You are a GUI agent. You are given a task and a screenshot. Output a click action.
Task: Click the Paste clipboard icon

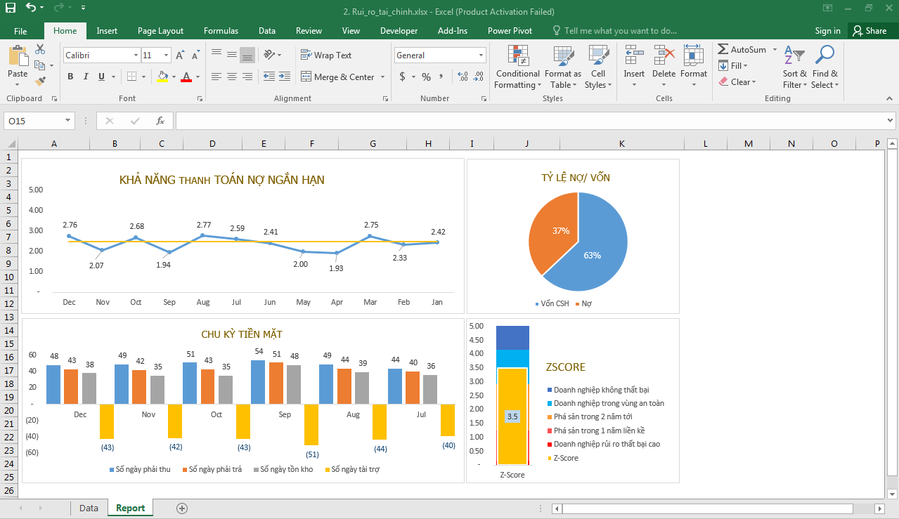tap(18, 56)
